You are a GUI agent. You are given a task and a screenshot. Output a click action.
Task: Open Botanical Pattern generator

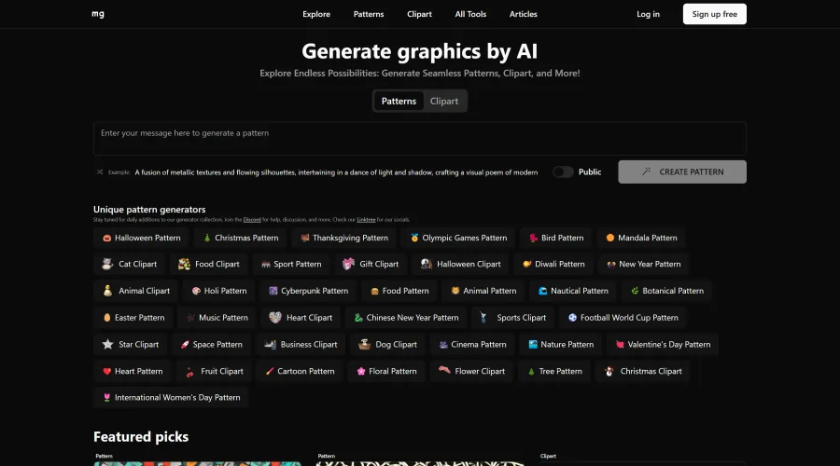click(666, 291)
